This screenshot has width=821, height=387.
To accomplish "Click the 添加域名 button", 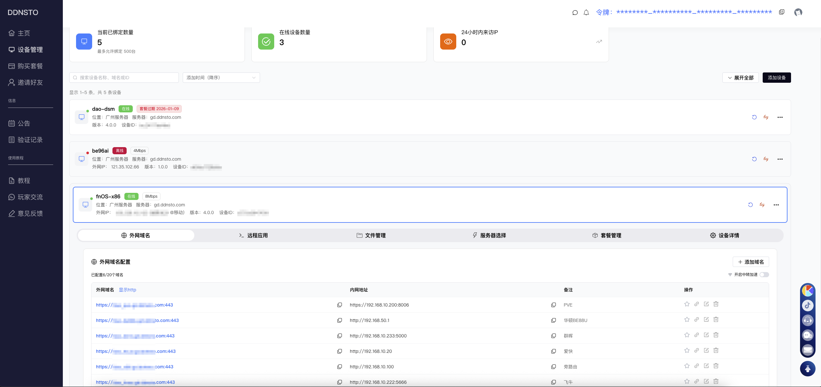I will [x=751, y=262].
